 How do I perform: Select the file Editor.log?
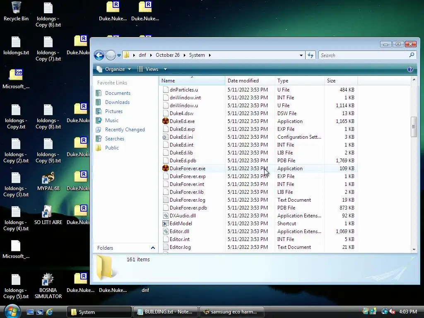[x=180, y=247]
